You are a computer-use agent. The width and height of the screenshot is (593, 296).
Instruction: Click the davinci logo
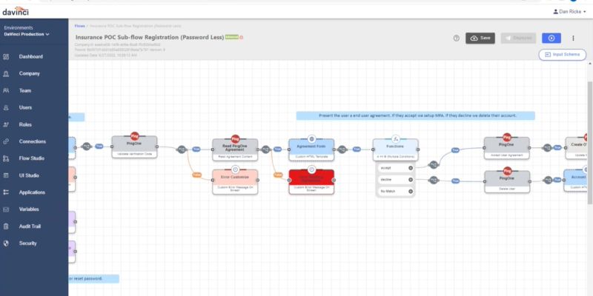(x=16, y=12)
